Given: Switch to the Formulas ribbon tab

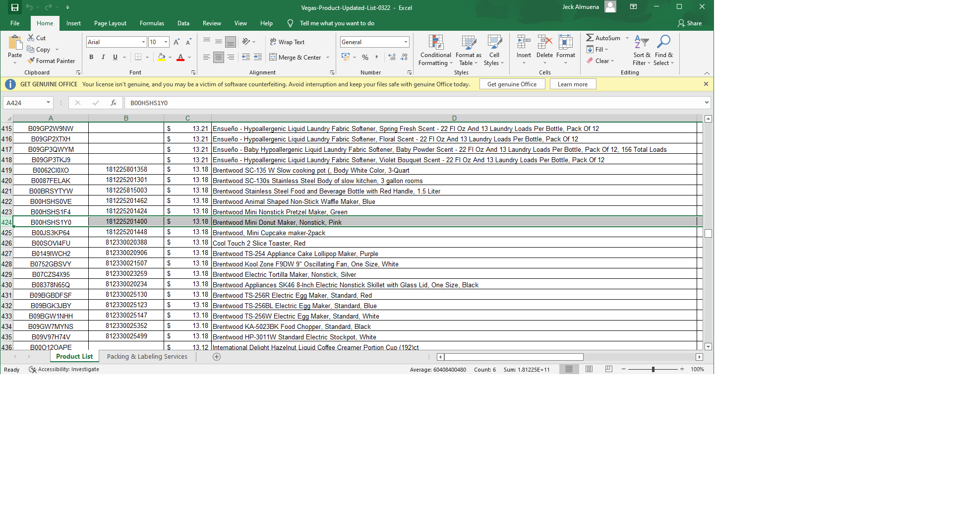Looking at the screenshot, I should [x=152, y=23].
